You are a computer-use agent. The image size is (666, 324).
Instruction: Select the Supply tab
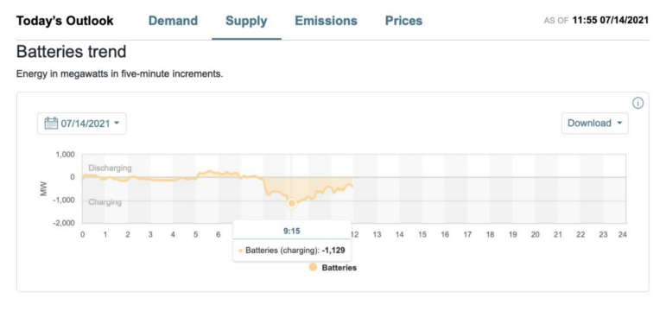(x=246, y=21)
